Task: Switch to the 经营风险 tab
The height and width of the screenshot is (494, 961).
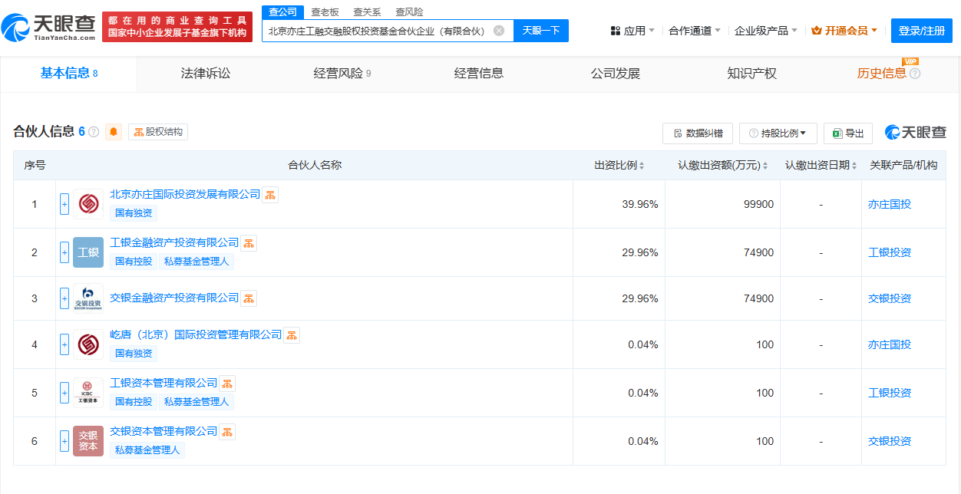Action: coord(342,74)
